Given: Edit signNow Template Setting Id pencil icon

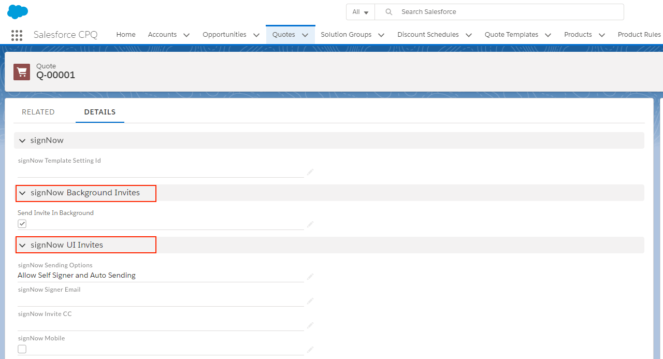Looking at the screenshot, I should [310, 171].
